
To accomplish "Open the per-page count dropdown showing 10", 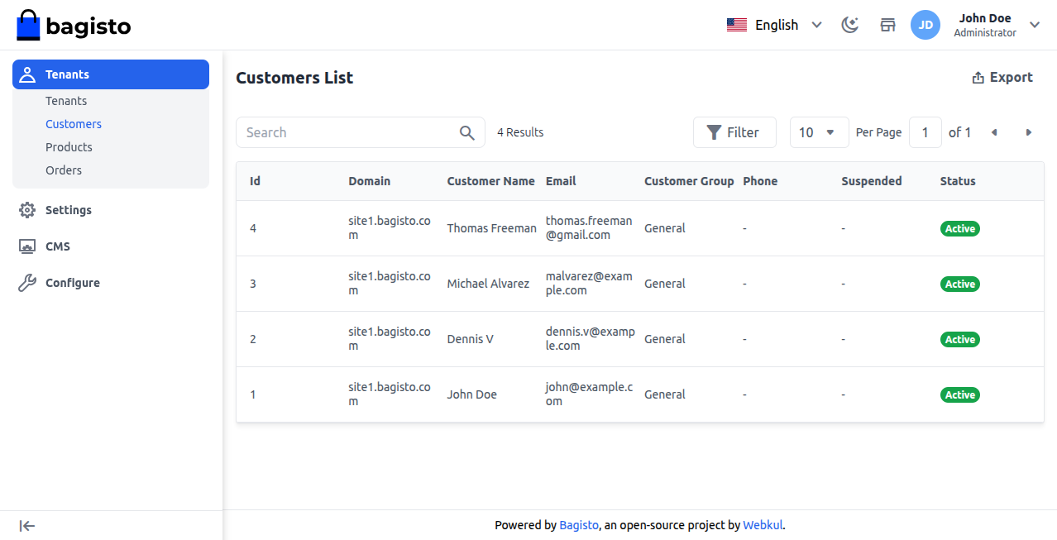I will pyautogui.click(x=819, y=132).
